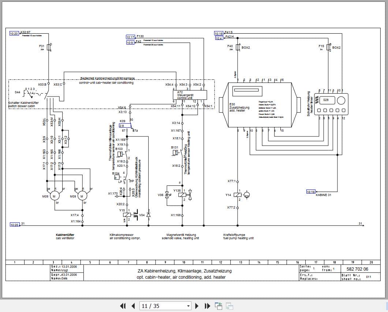Click the Y138 solenoid valve label
388x312 pixels.
pyautogui.click(x=177, y=190)
